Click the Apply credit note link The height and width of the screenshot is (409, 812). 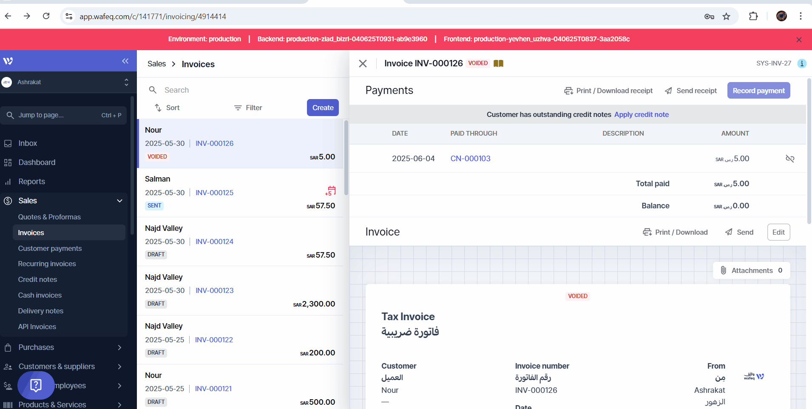tap(641, 114)
